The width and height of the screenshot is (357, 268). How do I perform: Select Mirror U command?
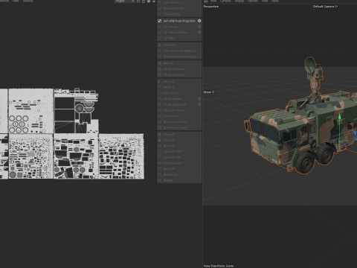(x=179, y=82)
